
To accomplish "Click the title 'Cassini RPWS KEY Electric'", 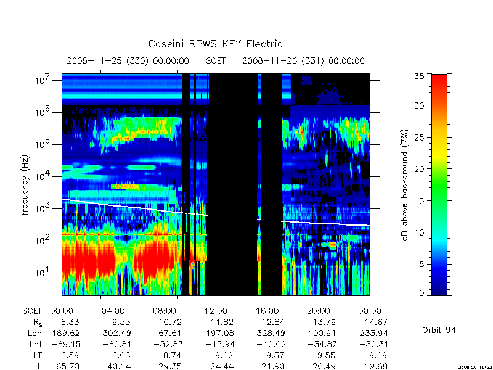I will (x=215, y=44).
